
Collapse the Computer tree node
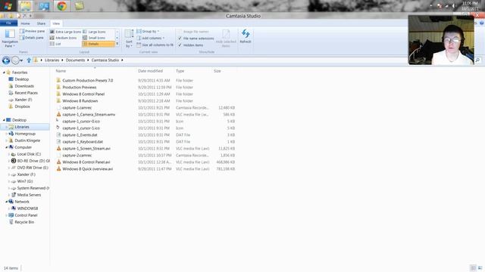click(7, 147)
